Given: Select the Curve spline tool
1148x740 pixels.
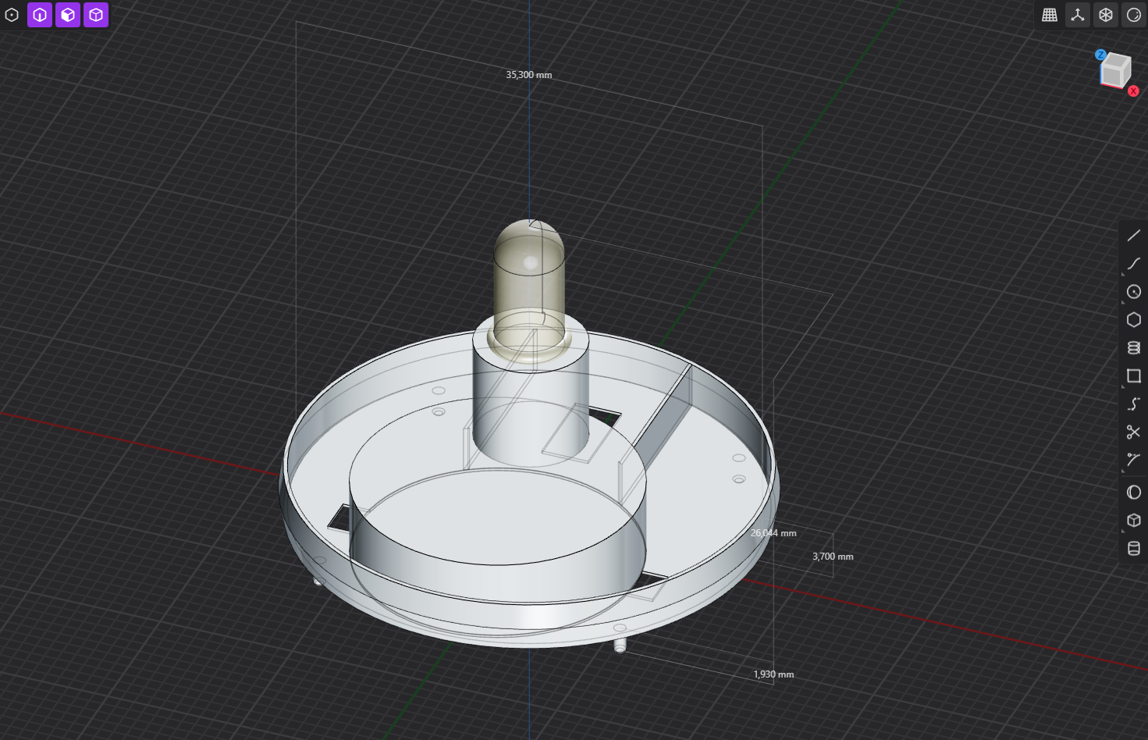Looking at the screenshot, I should 1134,264.
